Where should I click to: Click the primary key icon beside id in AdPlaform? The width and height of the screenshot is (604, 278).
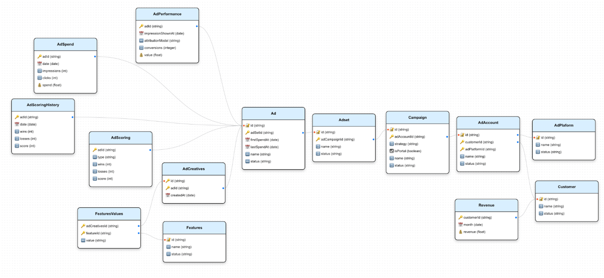(x=538, y=137)
